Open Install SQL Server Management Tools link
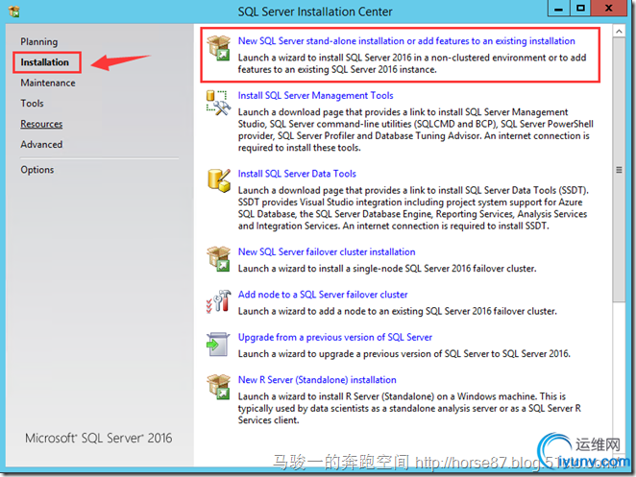The height and width of the screenshot is (477, 636). click(x=315, y=96)
